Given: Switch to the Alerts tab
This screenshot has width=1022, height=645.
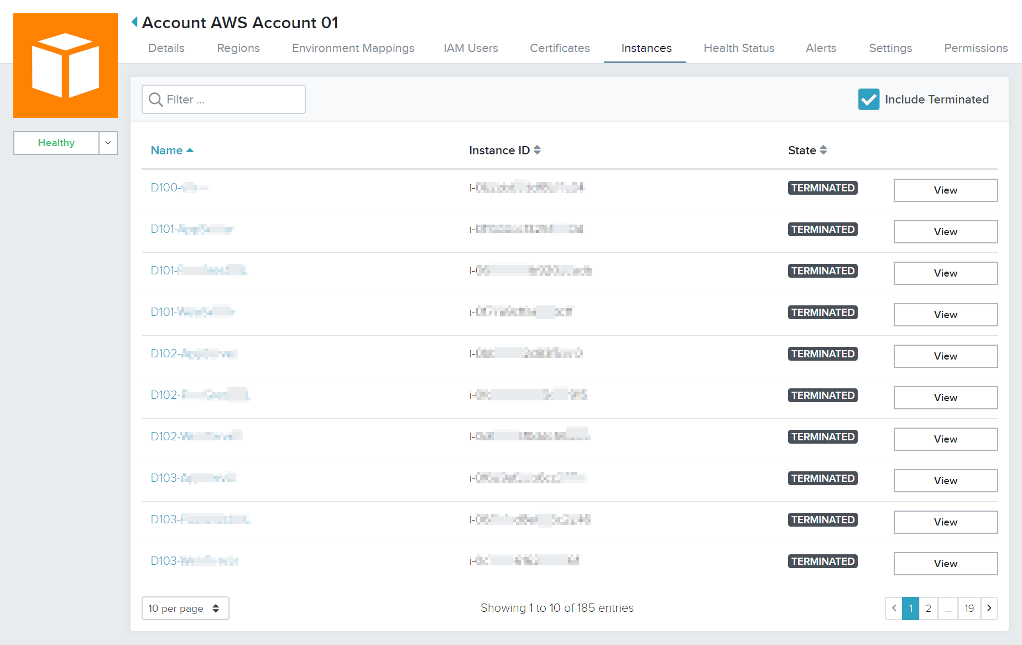Looking at the screenshot, I should (821, 48).
